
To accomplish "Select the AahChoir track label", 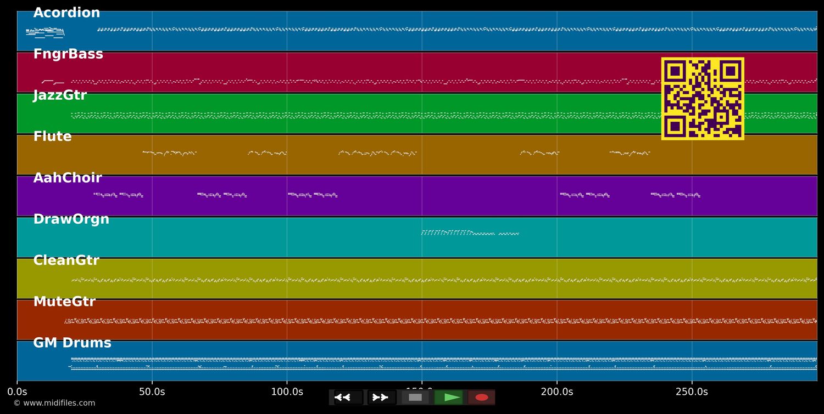I will click(x=68, y=178).
